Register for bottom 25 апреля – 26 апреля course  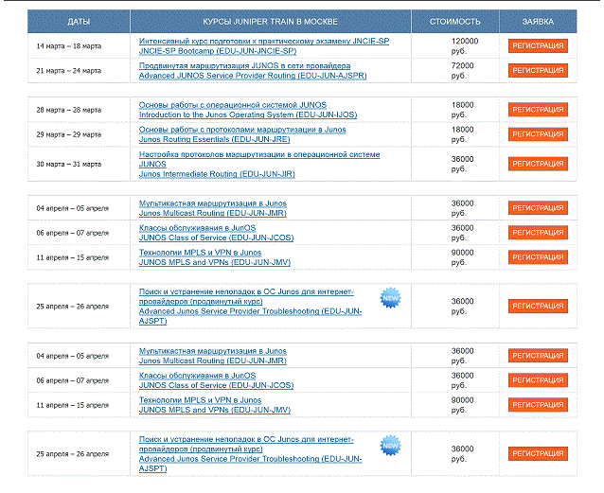[x=538, y=453]
